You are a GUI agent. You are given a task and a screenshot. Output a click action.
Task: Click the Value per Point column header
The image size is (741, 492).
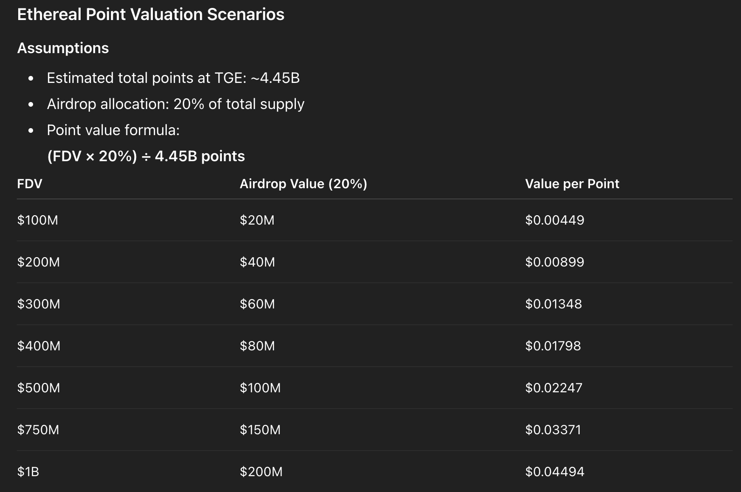coord(572,184)
